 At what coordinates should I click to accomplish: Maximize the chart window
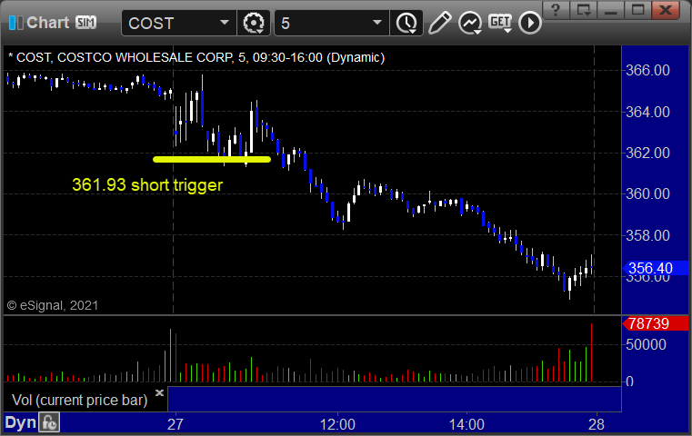(x=637, y=10)
